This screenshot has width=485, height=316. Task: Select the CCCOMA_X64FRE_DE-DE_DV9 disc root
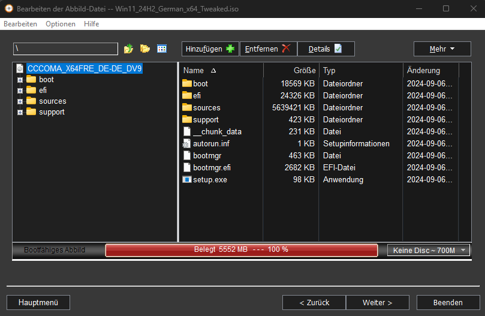(85, 68)
